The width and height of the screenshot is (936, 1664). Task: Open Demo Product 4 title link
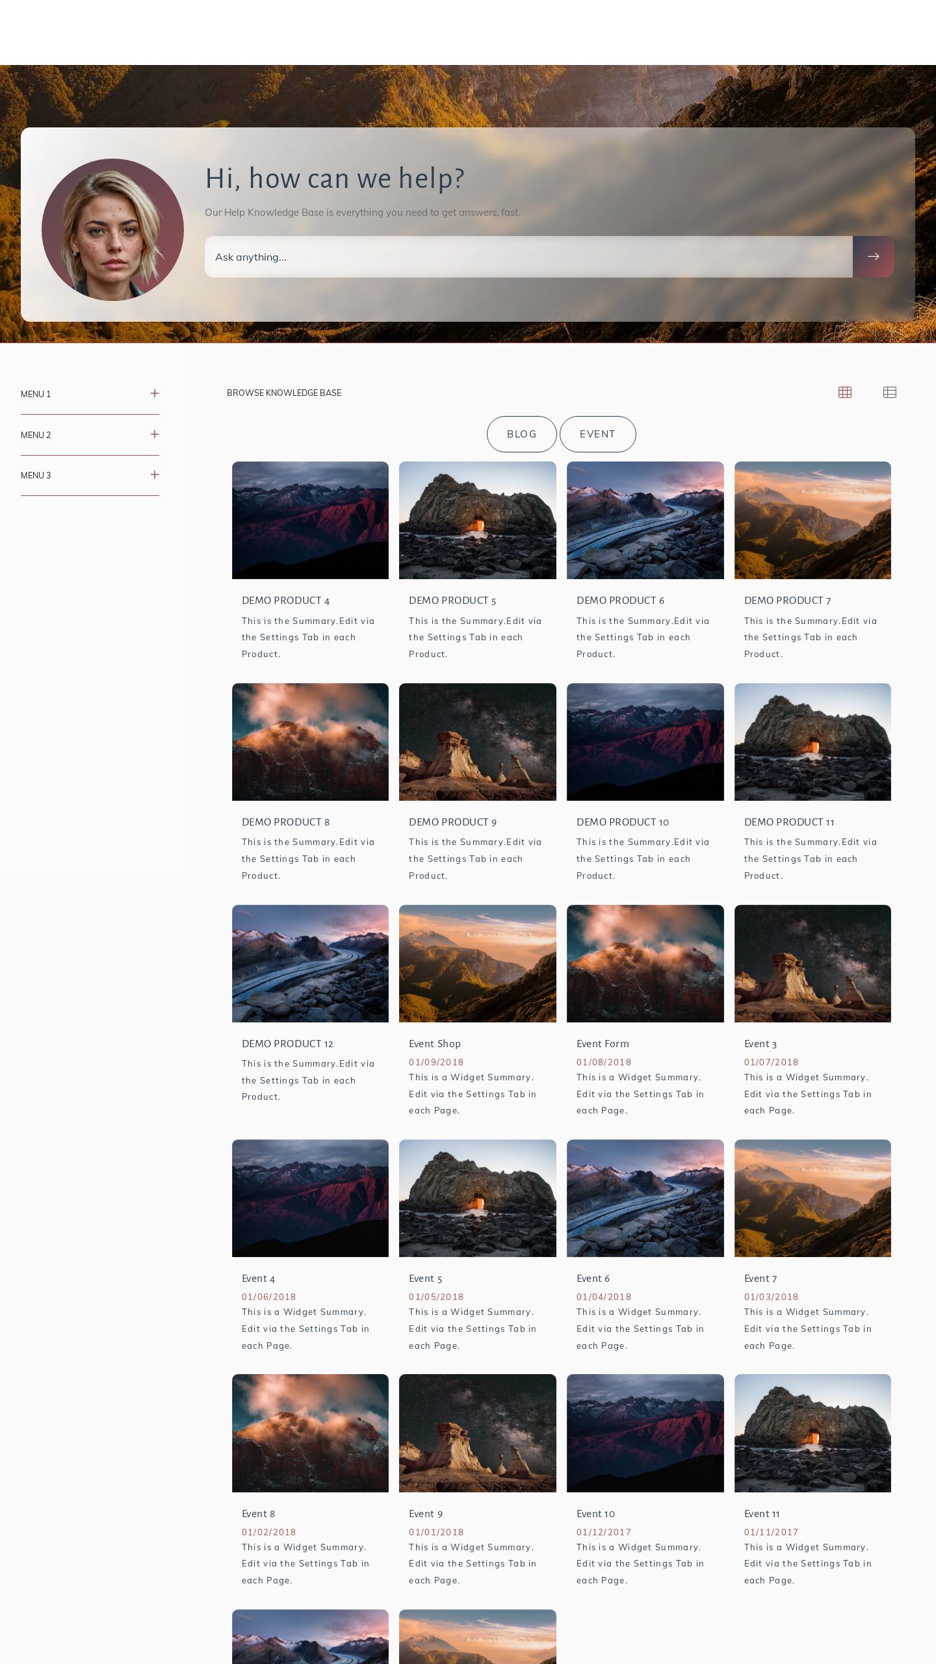(285, 601)
